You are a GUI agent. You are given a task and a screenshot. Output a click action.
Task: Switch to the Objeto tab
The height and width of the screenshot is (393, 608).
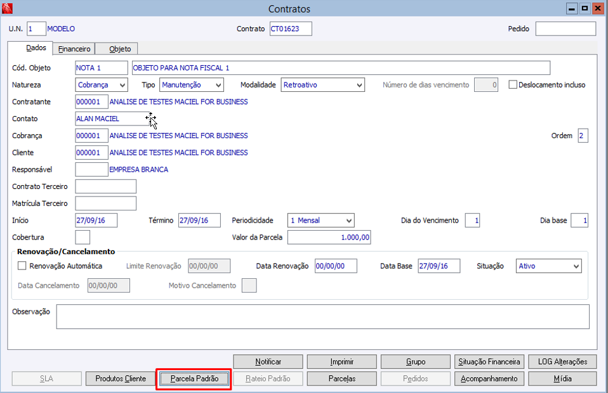pos(120,49)
